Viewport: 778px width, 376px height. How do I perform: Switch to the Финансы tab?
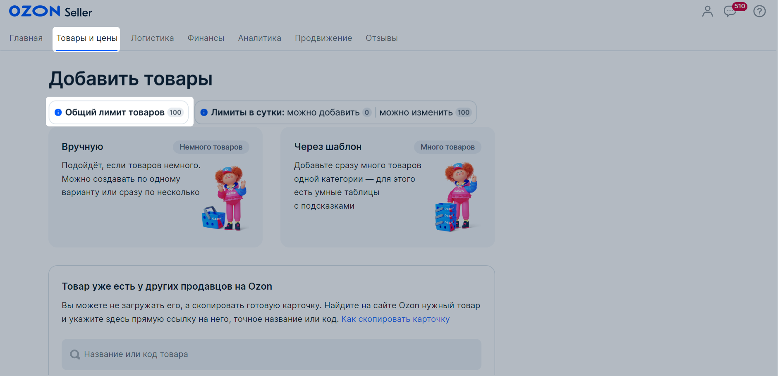pyautogui.click(x=206, y=38)
